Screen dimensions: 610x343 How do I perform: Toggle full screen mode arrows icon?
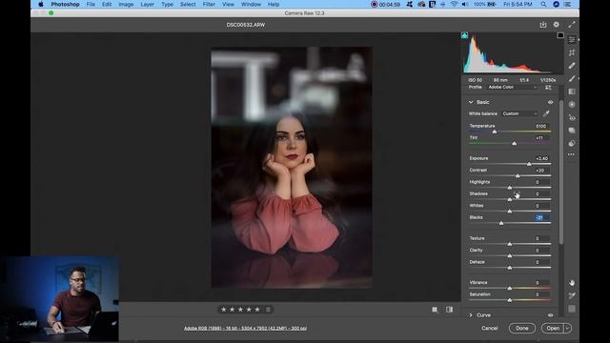pyautogui.click(x=572, y=25)
